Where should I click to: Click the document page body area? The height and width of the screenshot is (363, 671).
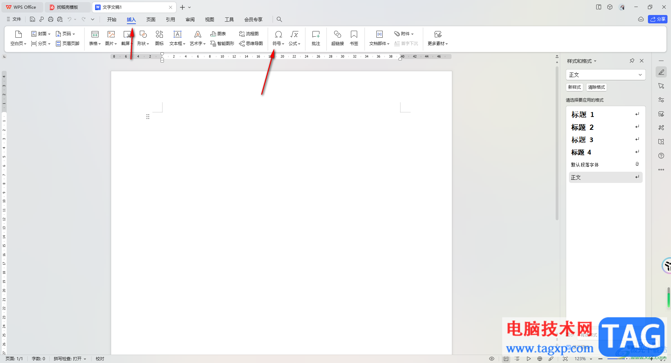281,213
